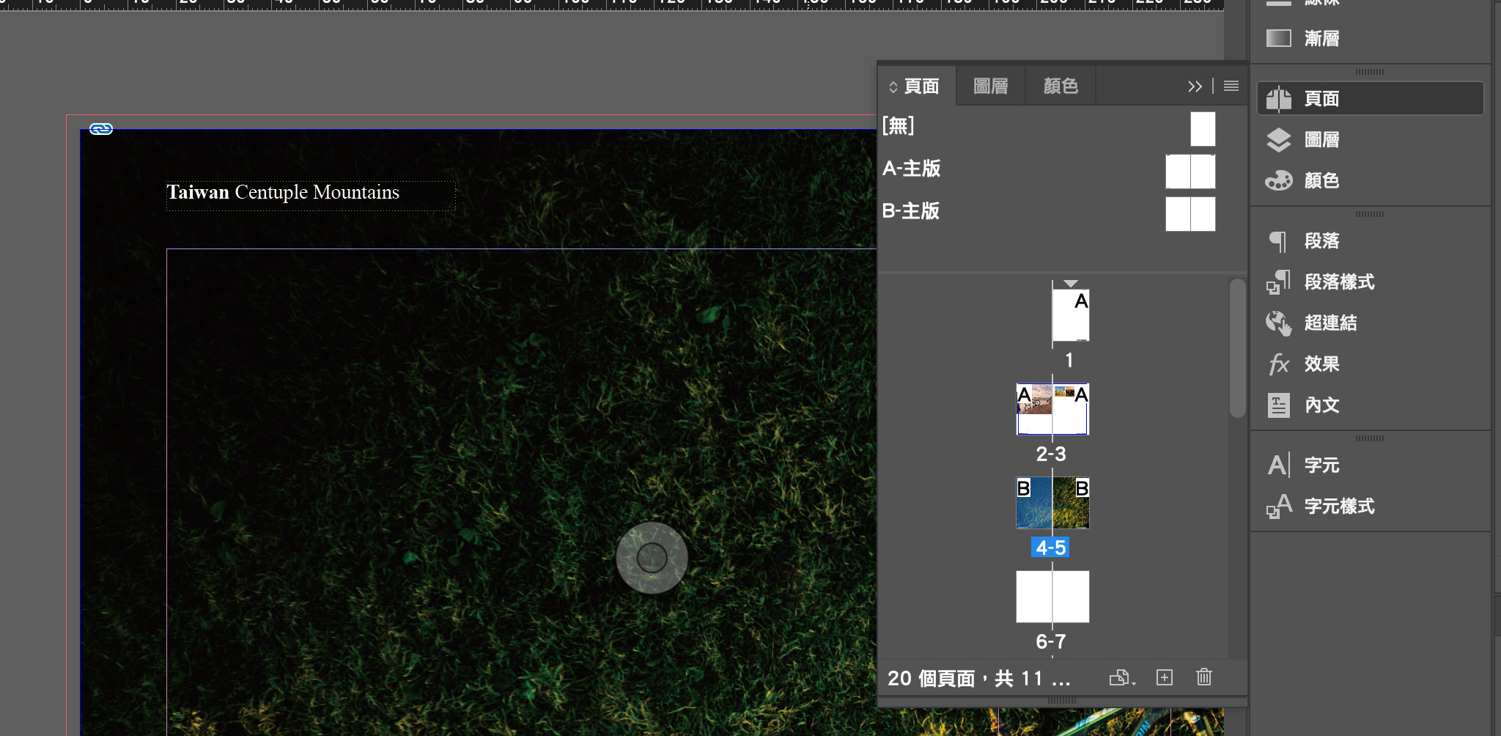
Task: Open the edit page size dropdown
Action: coord(1121,678)
